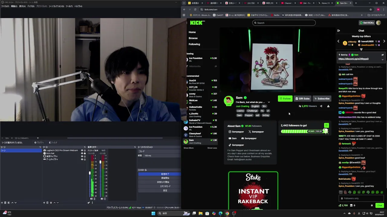387x217 pixels.
Task: Toggle eye icon for ゲームキャプチャ source
Action: tap(82, 159)
